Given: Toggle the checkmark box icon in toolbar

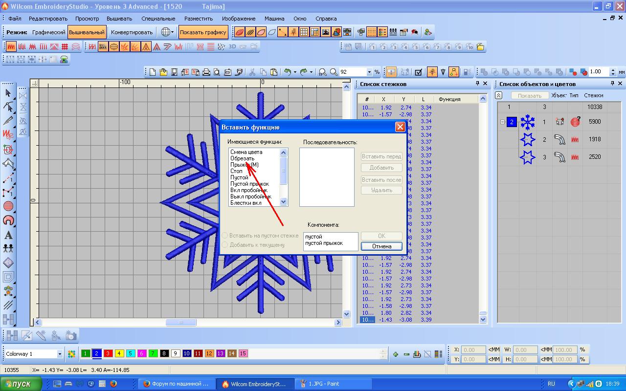Looking at the screenshot, I should 418,72.
